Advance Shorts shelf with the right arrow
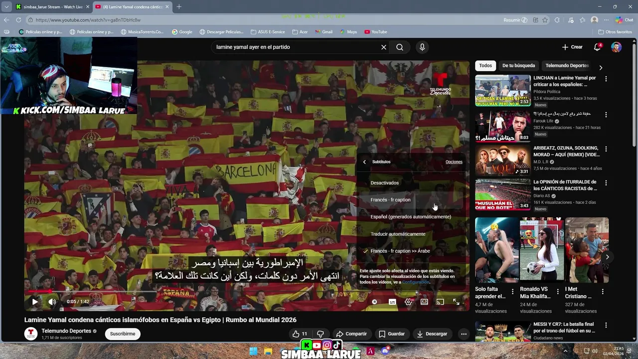The width and height of the screenshot is (638, 359). point(607,257)
